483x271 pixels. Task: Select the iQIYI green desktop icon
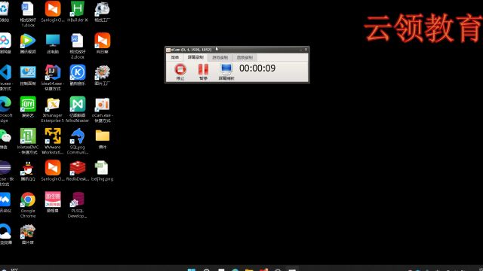(28, 107)
